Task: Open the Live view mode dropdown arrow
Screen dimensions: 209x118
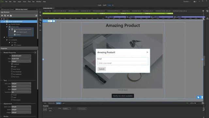Action: tap(113, 5)
